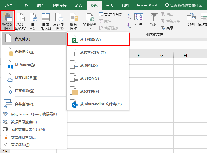Open 数据源设置(S)
The width and height of the screenshot is (207, 153).
(34, 137)
